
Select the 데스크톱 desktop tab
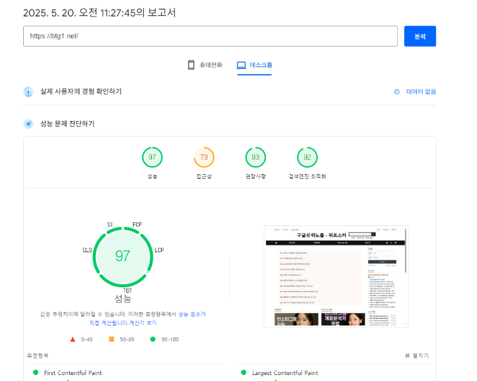point(255,65)
